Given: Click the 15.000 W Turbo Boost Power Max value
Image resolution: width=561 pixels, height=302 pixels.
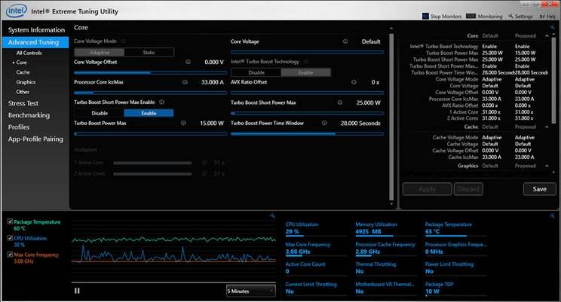Looking at the screenshot, I should pos(212,124).
